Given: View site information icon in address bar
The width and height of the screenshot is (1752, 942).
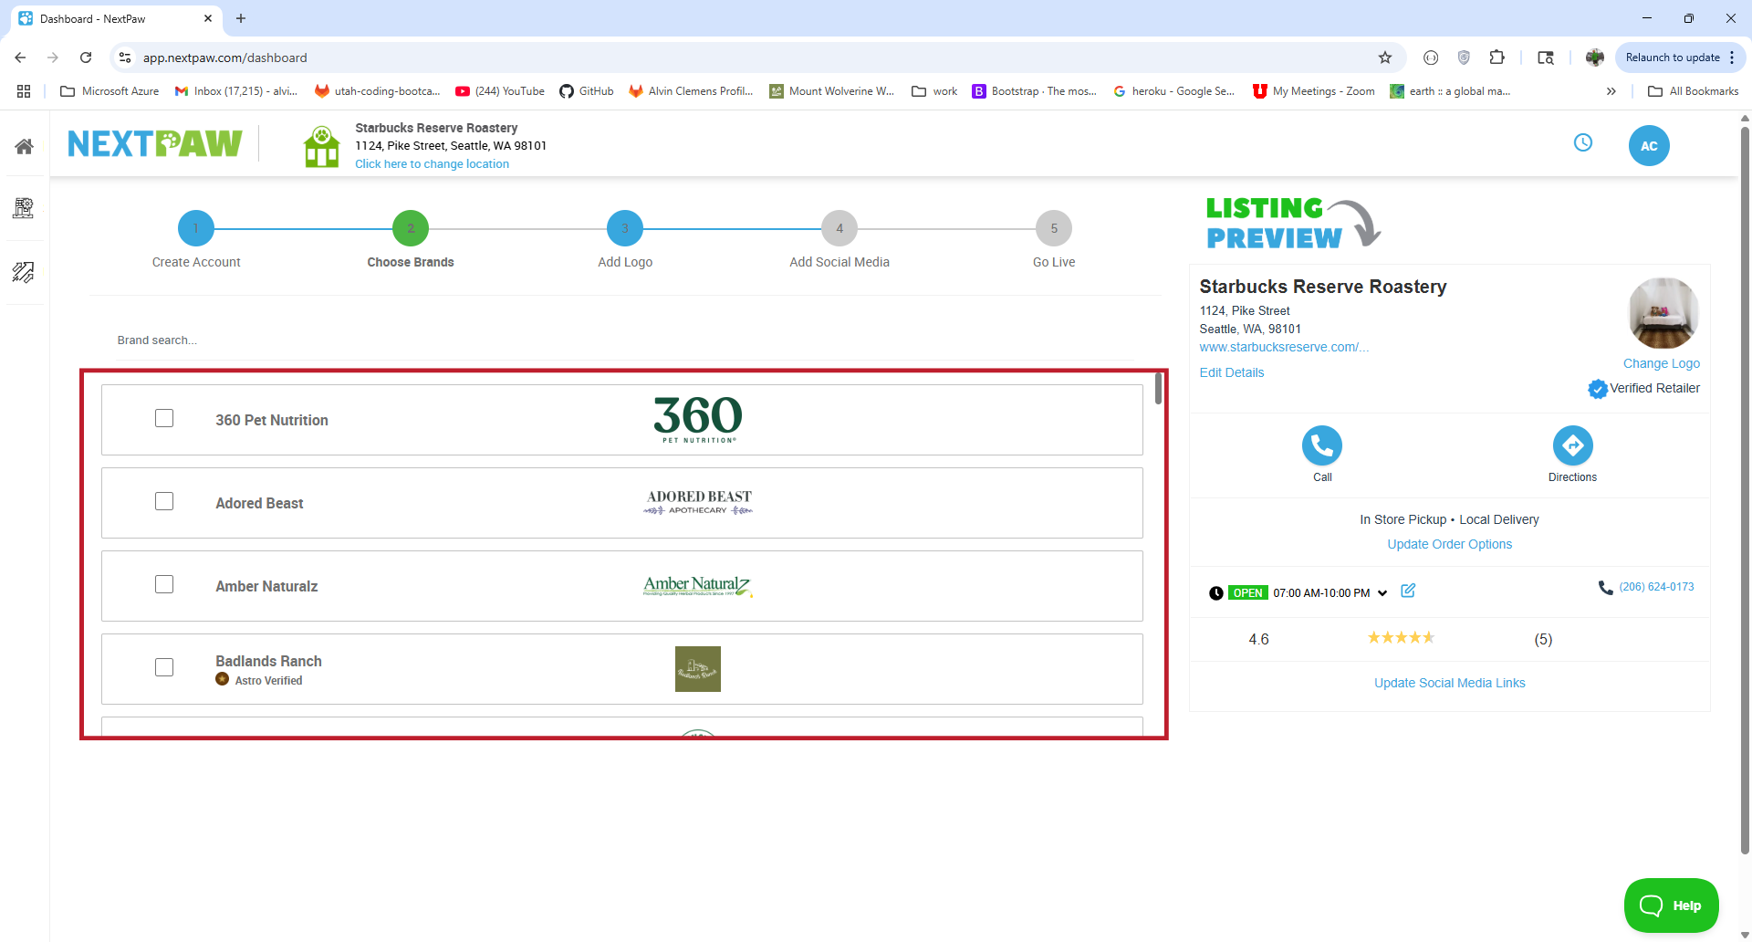Looking at the screenshot, I should pos(125,58).
